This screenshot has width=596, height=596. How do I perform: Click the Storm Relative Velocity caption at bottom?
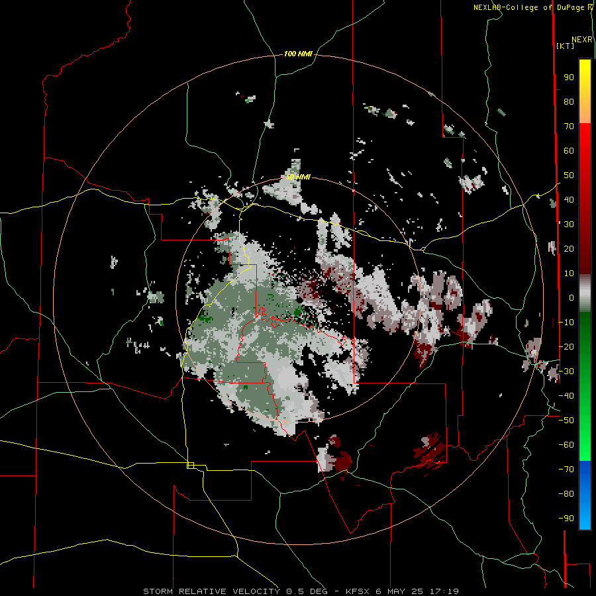click(301, 591)
